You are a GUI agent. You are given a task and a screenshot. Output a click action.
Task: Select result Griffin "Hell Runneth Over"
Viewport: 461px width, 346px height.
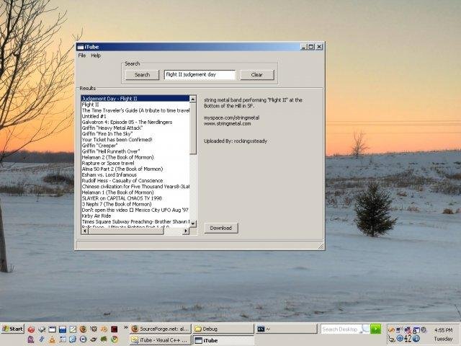coord(135,151)
